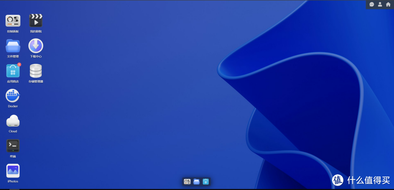Open the 控制面板 desktop icon
This screenshot has height=190, width=394.
[13, 21]
